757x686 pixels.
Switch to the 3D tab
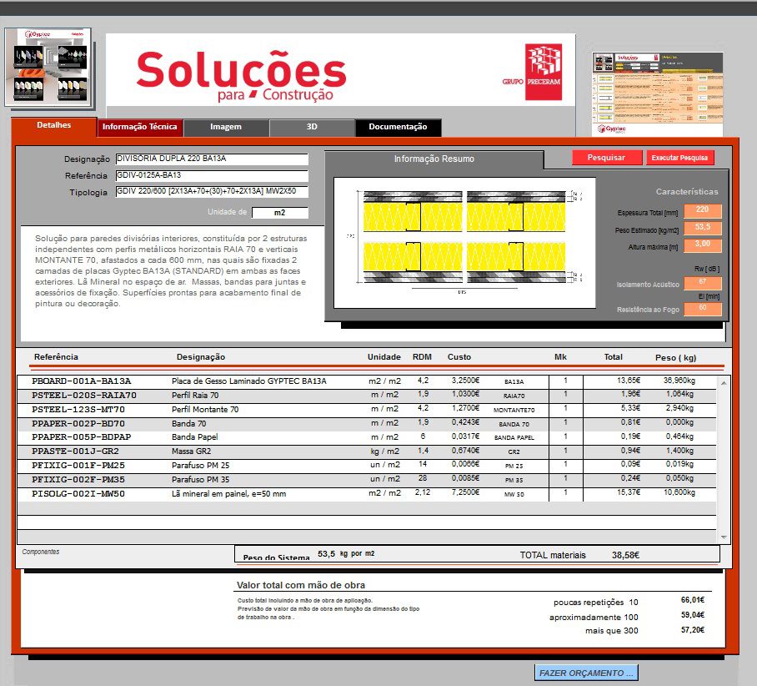pos(312,127)
